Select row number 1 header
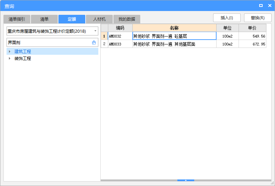Viewport: 275px width, 186px height. click(x=104, y=36)
